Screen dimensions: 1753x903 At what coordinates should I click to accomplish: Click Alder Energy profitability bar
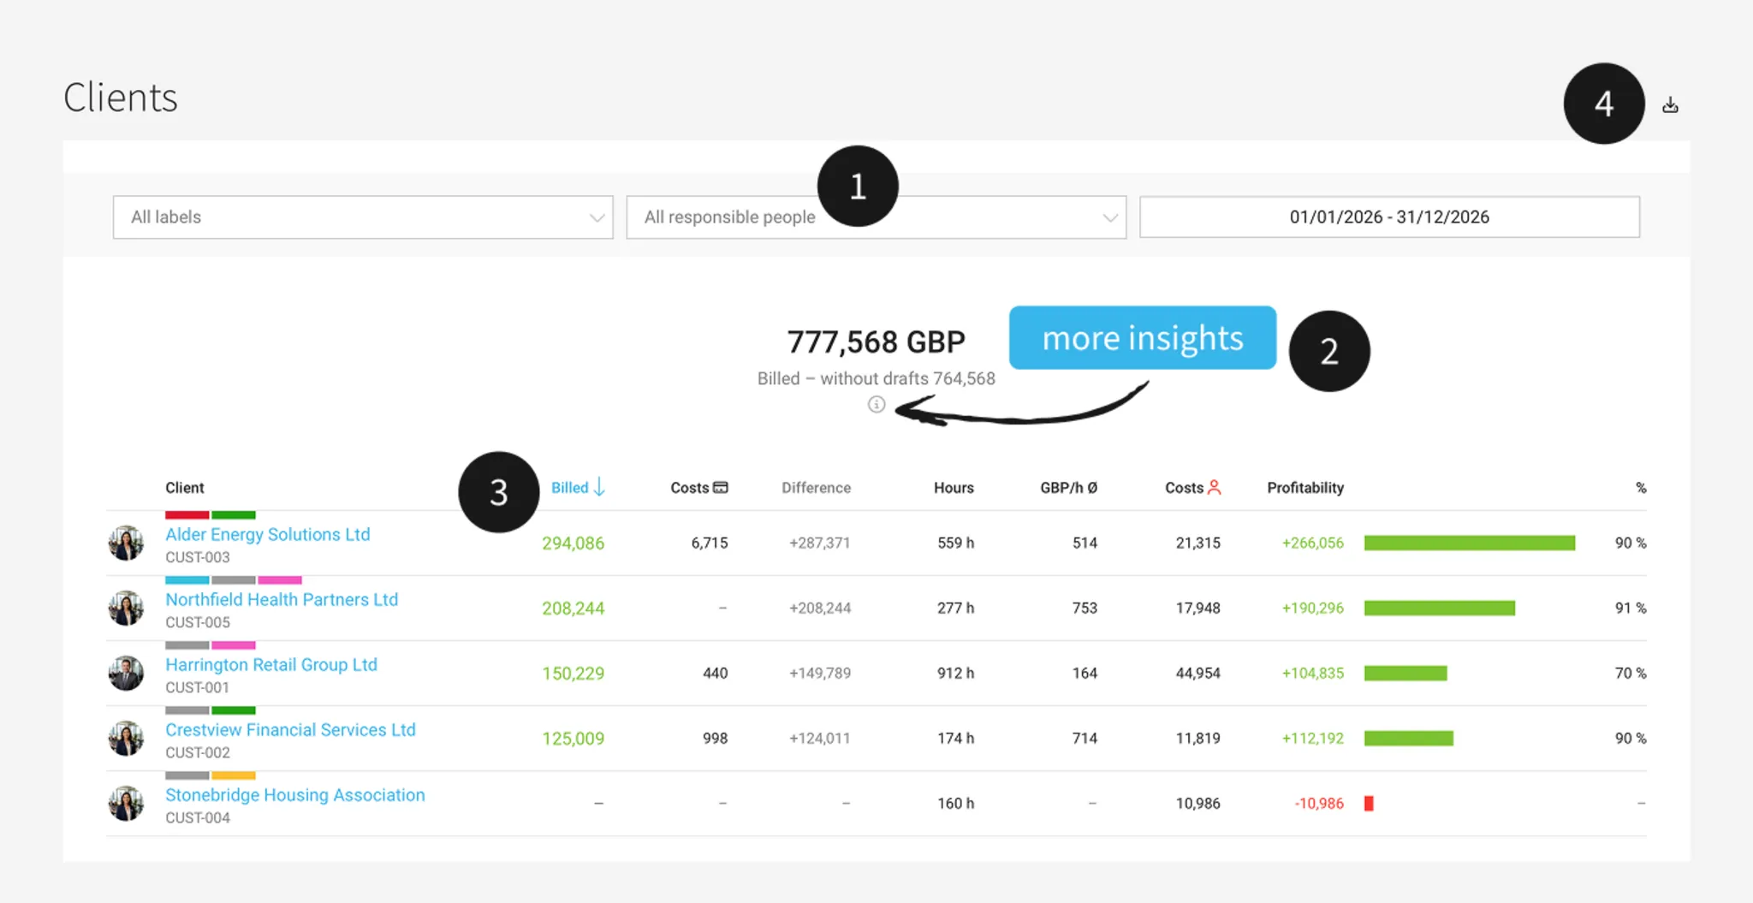pos(1470,543)
